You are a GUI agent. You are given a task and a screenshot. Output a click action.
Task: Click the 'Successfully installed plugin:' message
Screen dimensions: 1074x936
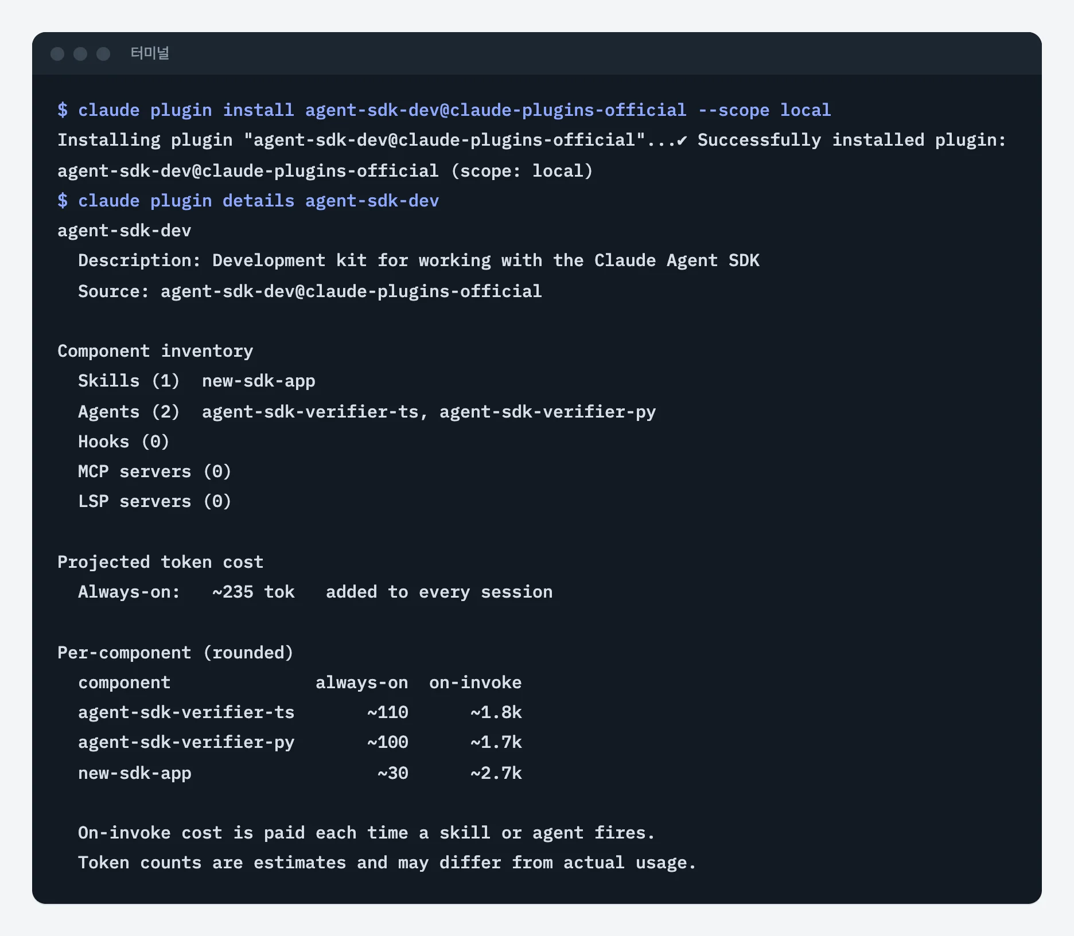pos(851,140)
